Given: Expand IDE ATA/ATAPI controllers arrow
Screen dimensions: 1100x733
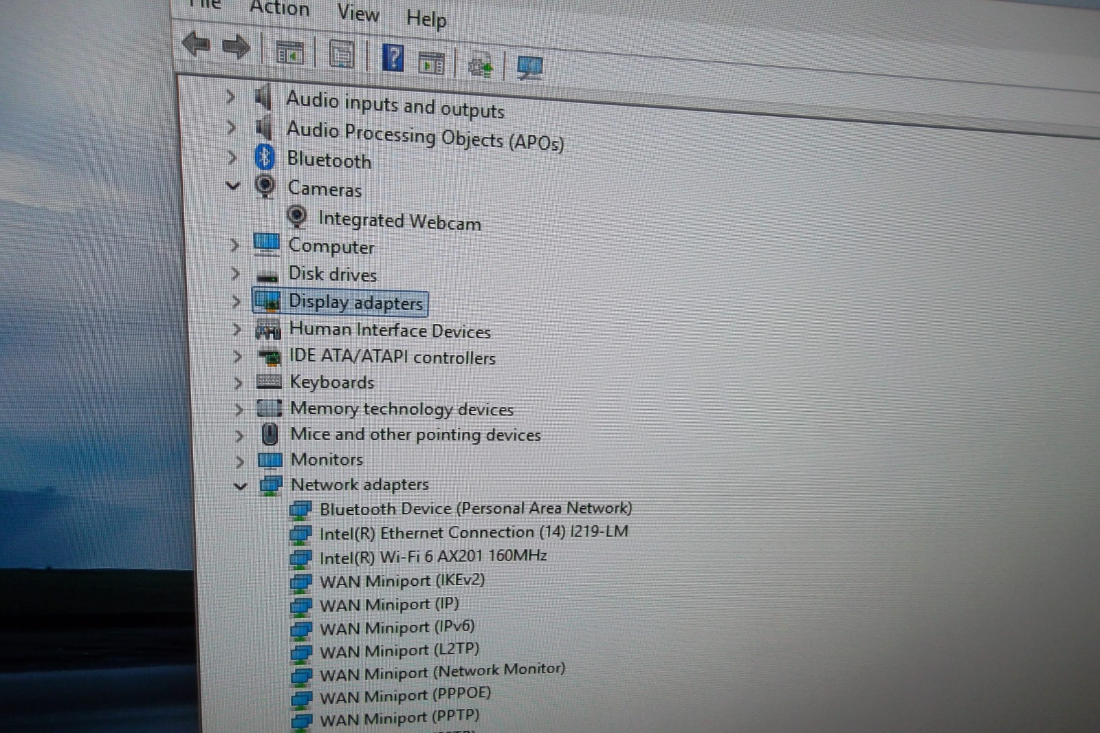Looking at the screenshot, I should click(x=237, y=356).
